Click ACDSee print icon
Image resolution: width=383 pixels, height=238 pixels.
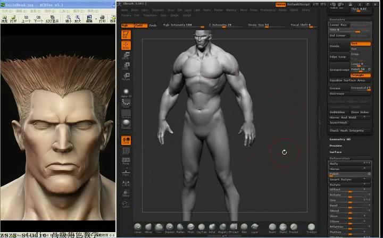[x=102, y=19]
